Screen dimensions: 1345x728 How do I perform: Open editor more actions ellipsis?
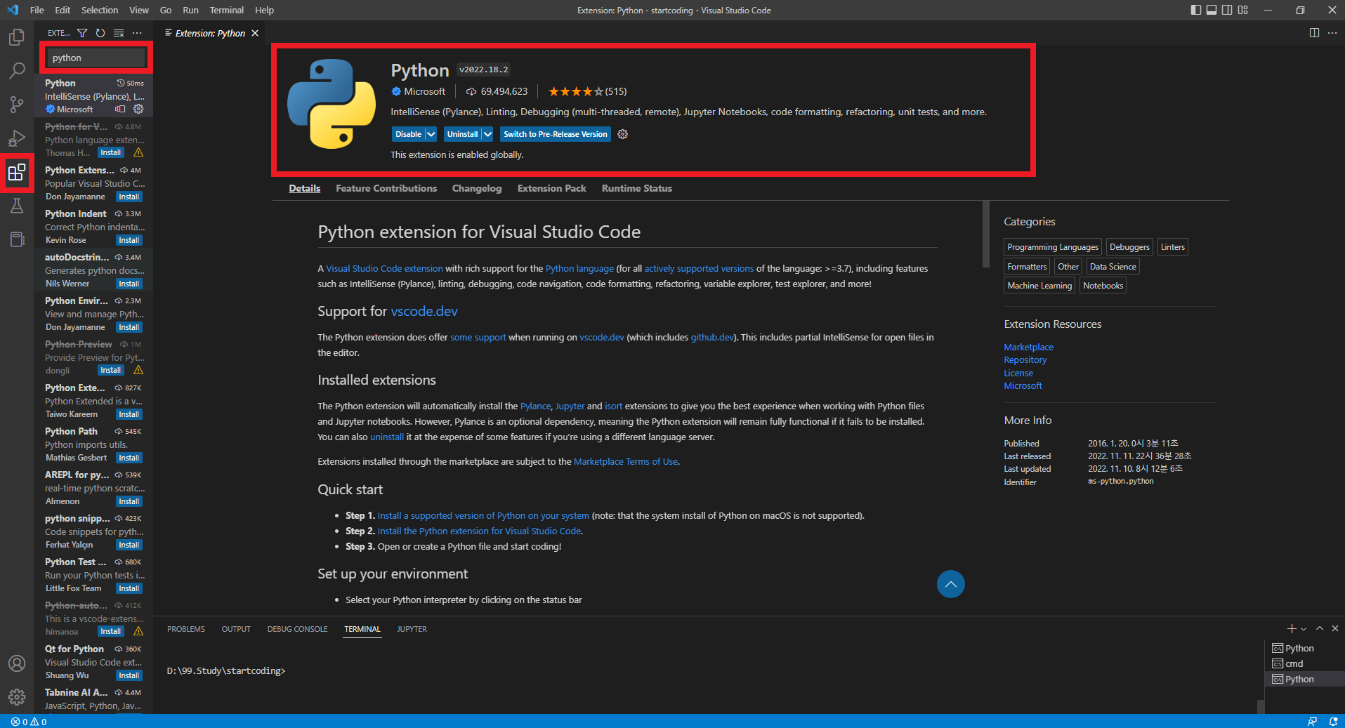coord(1332,33)
